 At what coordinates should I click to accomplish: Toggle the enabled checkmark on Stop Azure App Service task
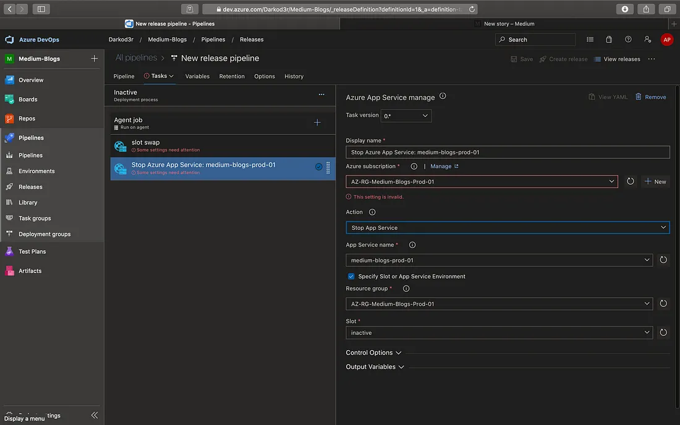[x=319, y=167]
